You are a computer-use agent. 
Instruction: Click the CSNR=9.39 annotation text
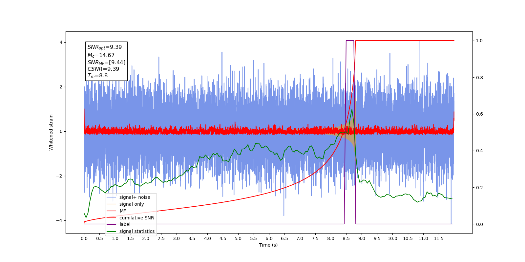tap(103, 69)
